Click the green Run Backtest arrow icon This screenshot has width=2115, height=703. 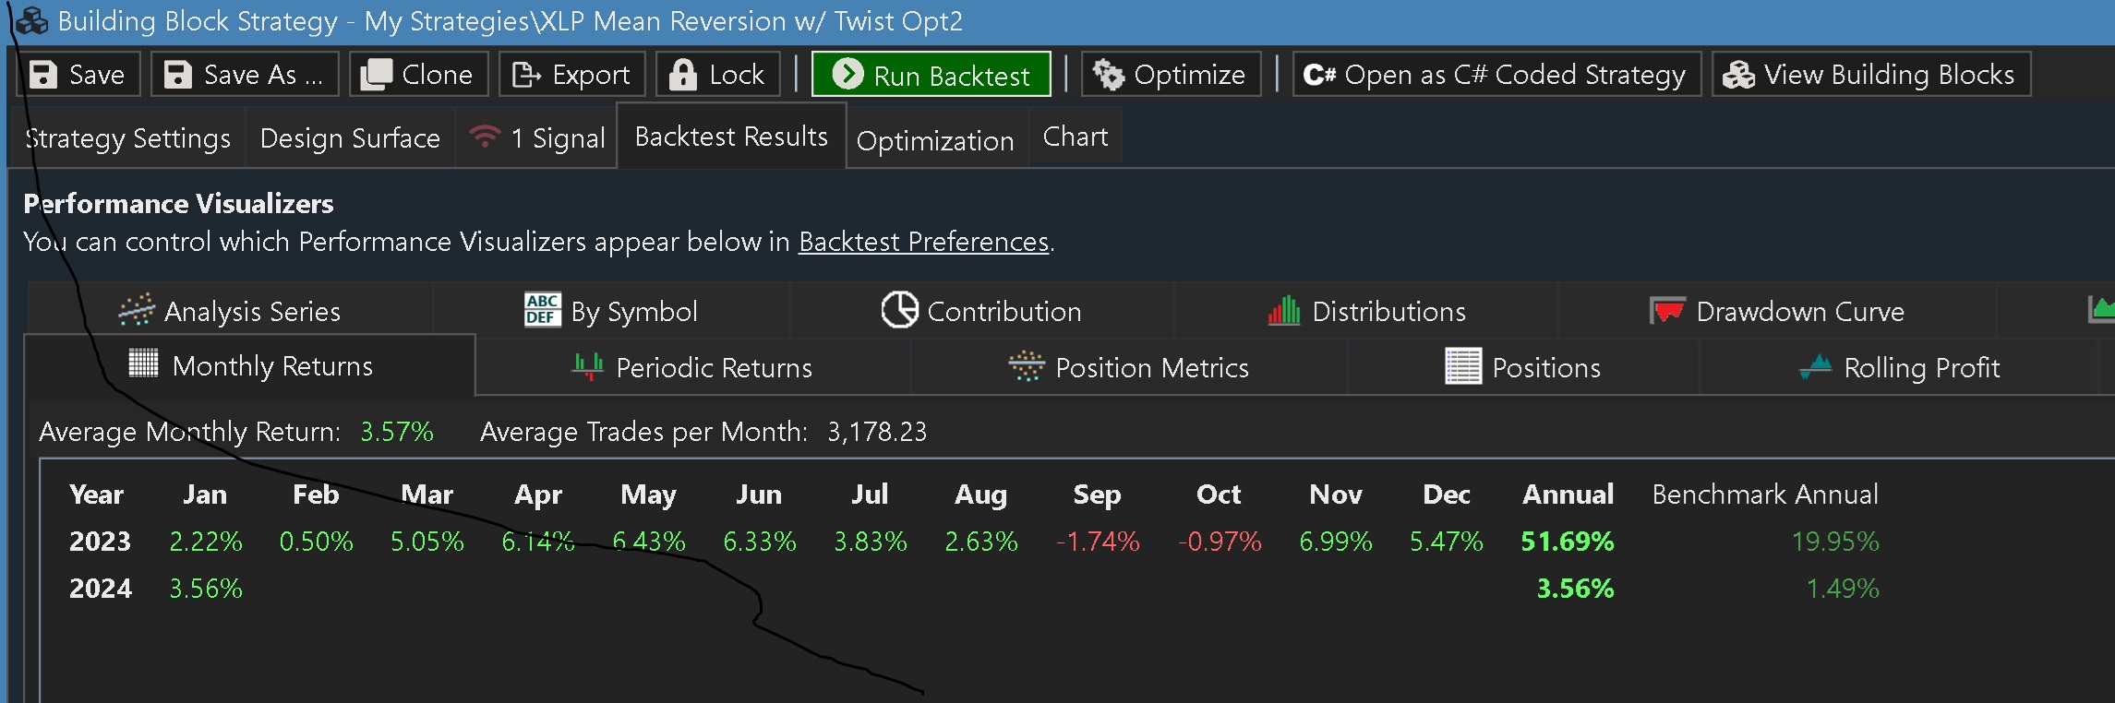coord(847,74)
